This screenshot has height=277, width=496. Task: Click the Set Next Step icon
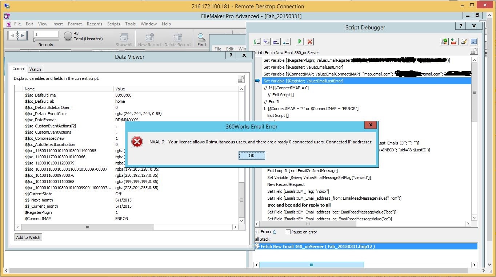pos(287,42)
